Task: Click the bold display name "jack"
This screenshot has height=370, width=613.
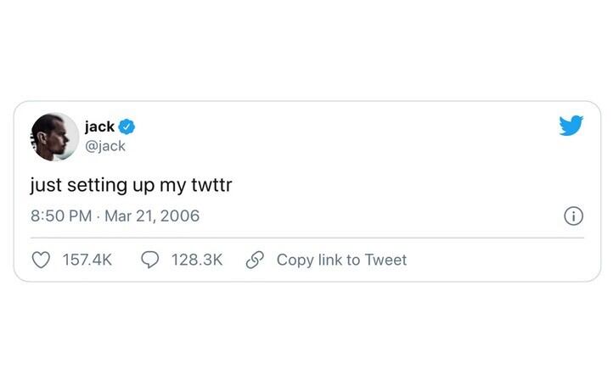Action: point(99,126)
